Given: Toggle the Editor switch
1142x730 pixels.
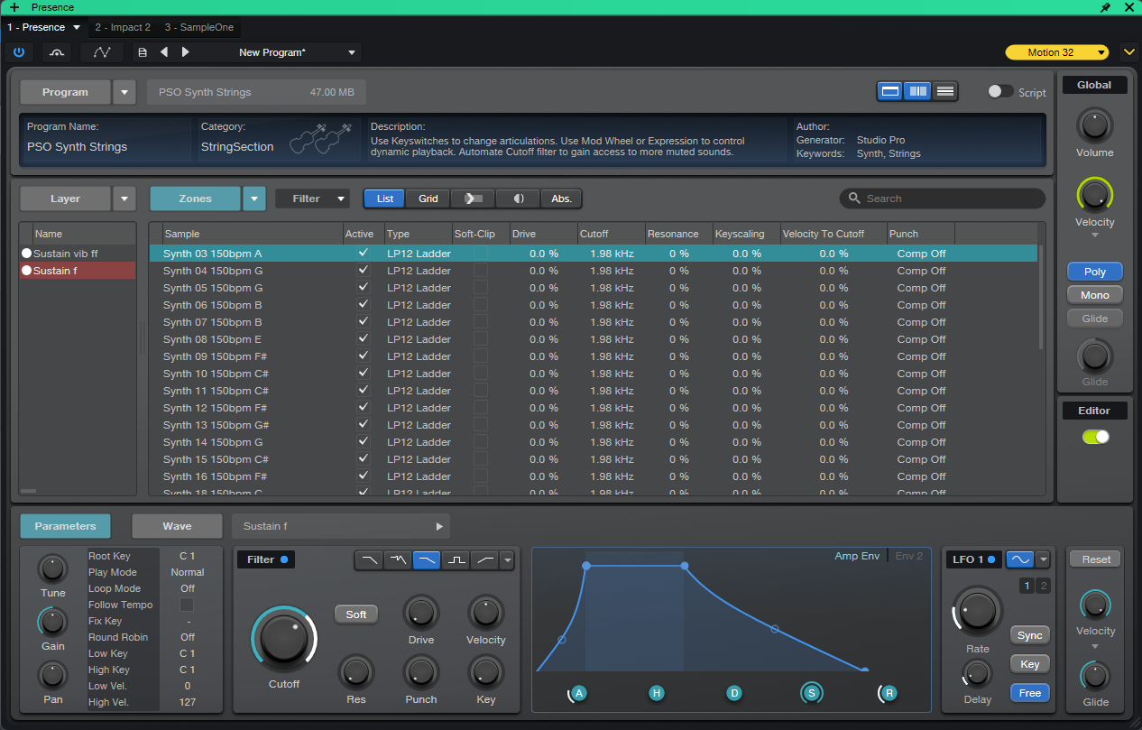Looking at the screenshot, I should click(1095, 437).
